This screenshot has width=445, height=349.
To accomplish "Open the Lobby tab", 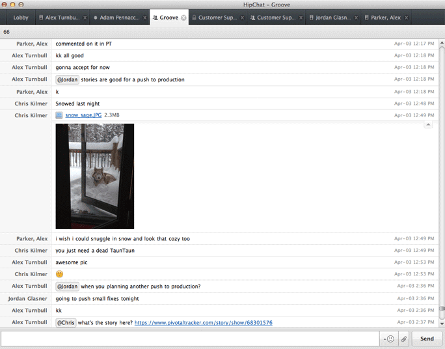I will (21, 18).
